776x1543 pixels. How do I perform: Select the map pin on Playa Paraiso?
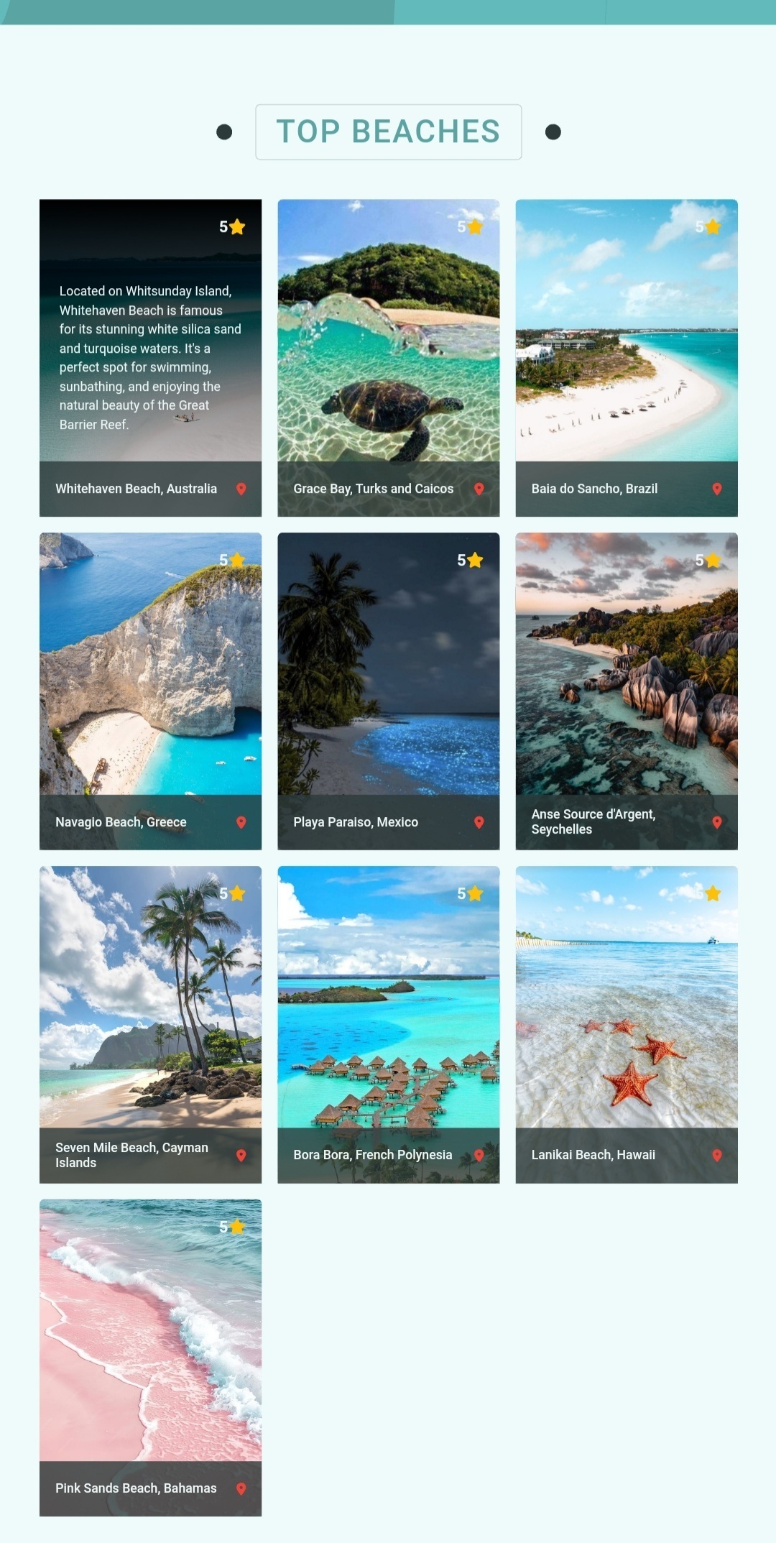[x=479, y=822]
